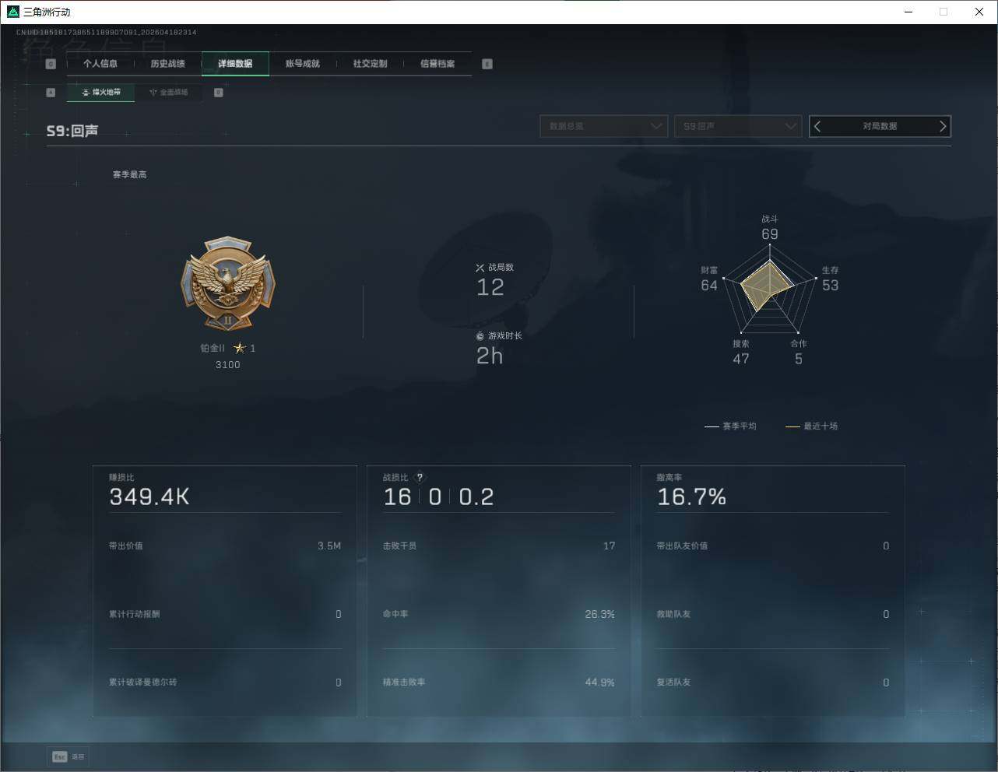Click the pentagon radar chart
This screenshot has height=772, width=998.
[770, 289]
